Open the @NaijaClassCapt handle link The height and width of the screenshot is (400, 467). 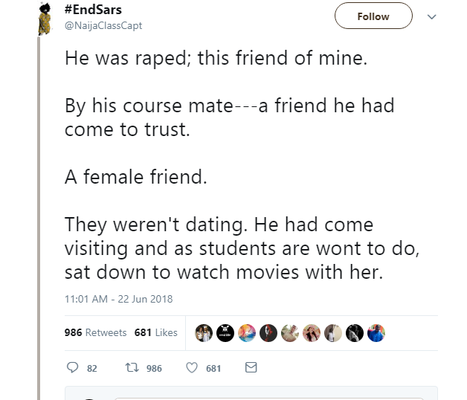coord(103,26)
